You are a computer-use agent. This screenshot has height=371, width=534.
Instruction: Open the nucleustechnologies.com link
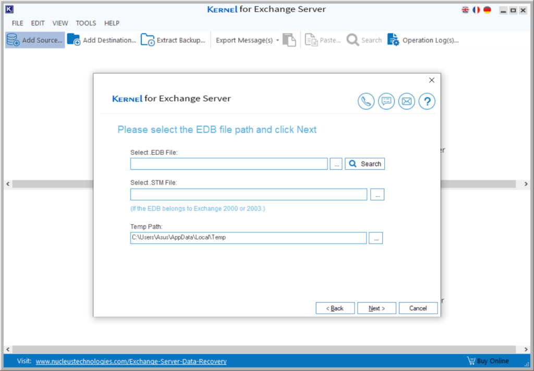(x=131, y=362)
